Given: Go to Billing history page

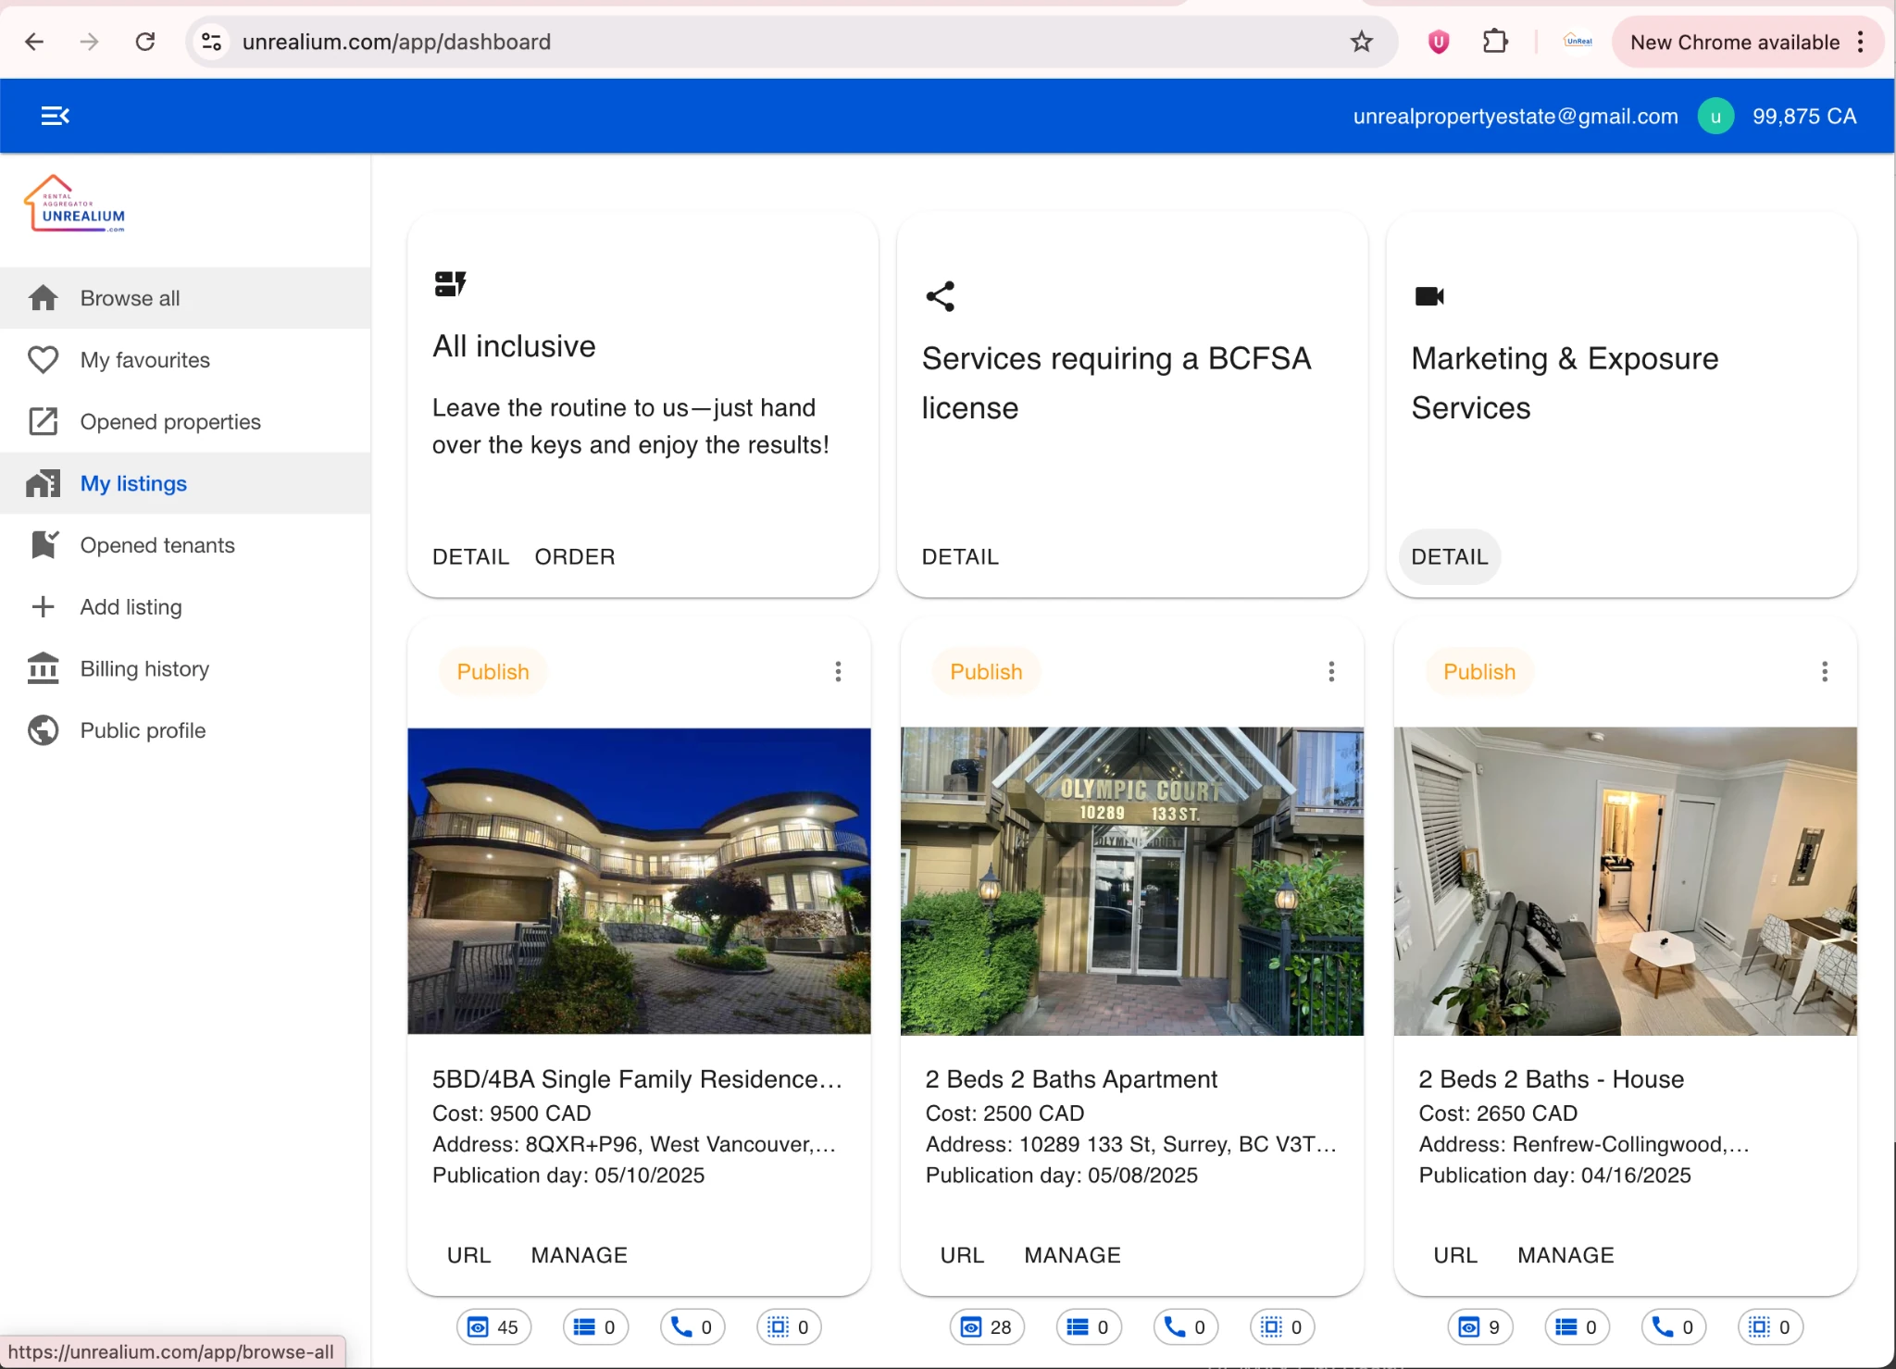Looking at the screenshot, I should (144, 668).
